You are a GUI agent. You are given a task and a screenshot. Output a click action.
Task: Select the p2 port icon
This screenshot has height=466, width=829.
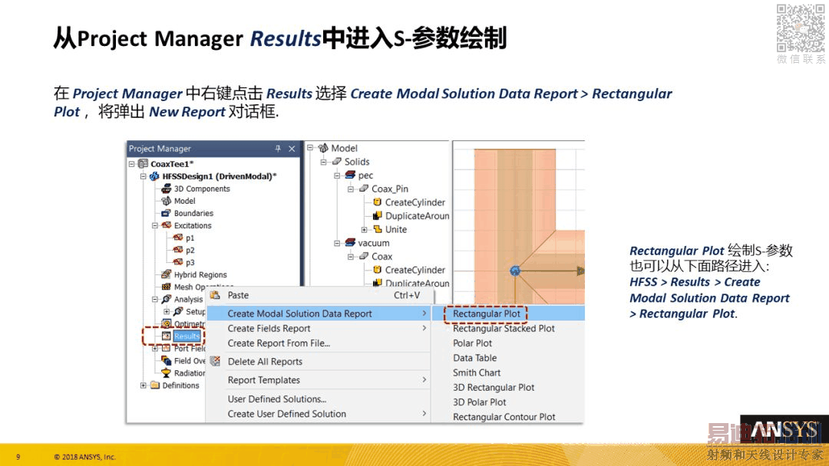[178, 250]
